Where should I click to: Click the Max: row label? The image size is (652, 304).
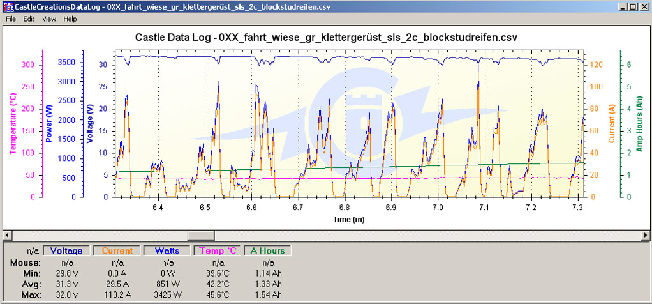click(32, 295)
